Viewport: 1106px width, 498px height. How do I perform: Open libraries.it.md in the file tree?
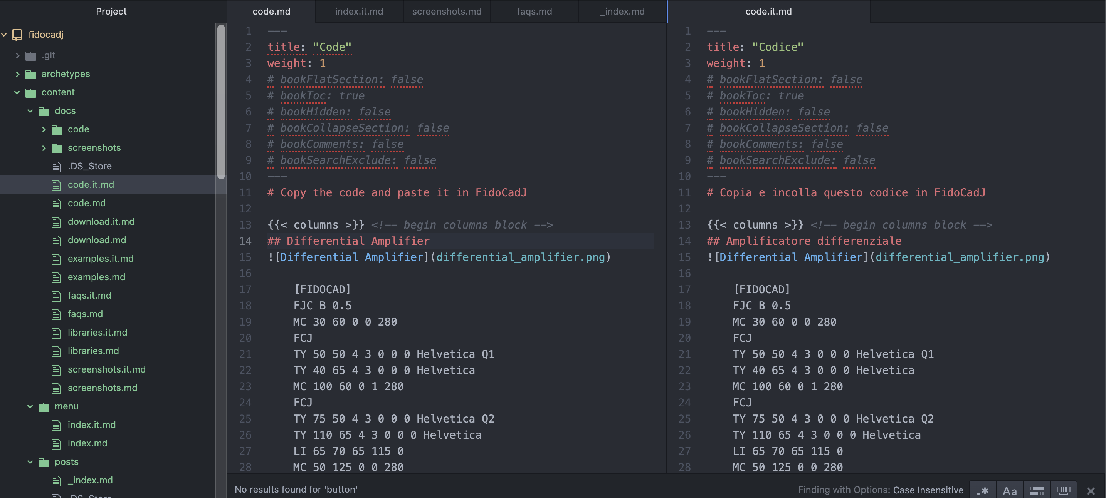[97, 333]
